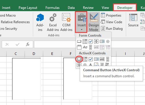Select column E header
Screen dimensions: 145x105
(x=52, y=54)
